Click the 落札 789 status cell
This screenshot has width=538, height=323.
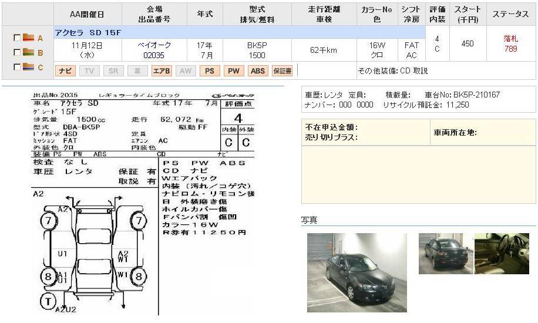(511, 43)
